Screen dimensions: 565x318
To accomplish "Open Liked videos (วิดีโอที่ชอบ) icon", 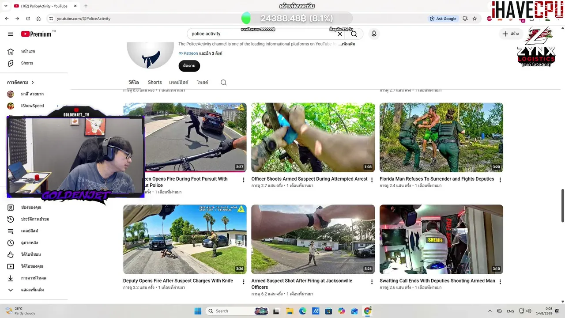I will coord(11,254).
